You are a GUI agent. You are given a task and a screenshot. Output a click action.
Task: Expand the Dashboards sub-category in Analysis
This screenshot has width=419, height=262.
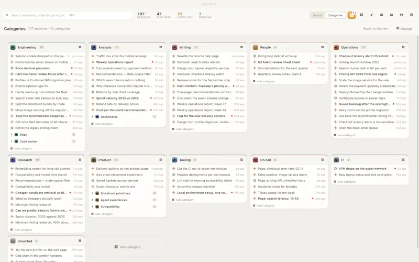93,116
